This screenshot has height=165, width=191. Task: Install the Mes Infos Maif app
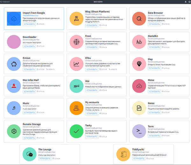pos(29,92)
